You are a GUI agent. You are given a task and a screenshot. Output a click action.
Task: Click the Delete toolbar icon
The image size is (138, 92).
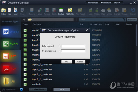[x=54, y=10]
